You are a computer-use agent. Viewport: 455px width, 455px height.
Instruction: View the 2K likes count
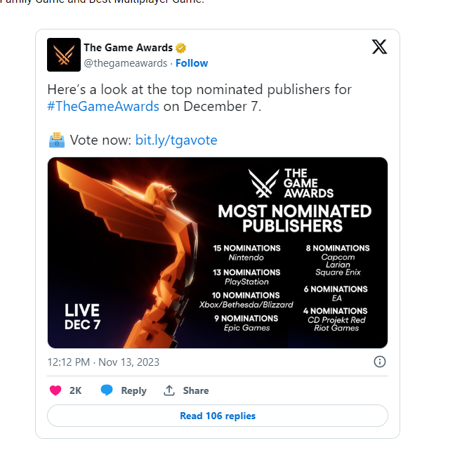tap(75, 390)
